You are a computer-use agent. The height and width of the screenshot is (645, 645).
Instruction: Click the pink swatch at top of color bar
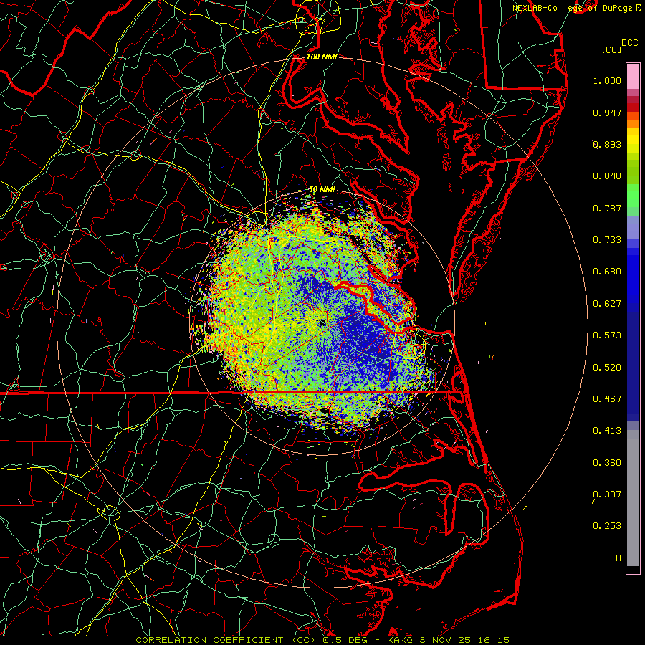[x=633, y=77]
